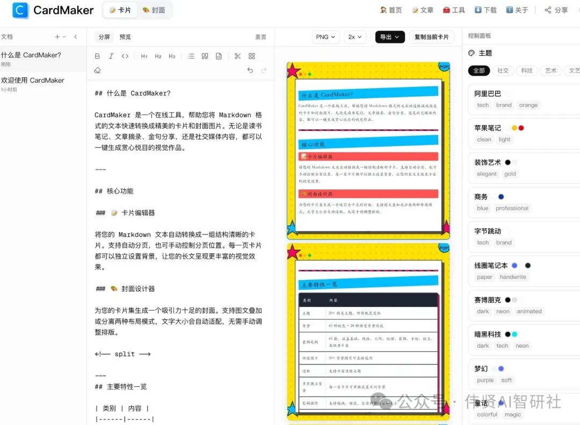Open the PNG format dropdown
580x425 pixels.
(326, 37)
